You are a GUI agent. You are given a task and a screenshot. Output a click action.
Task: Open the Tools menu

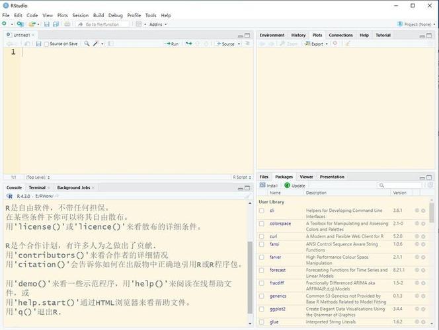(151, 15)
